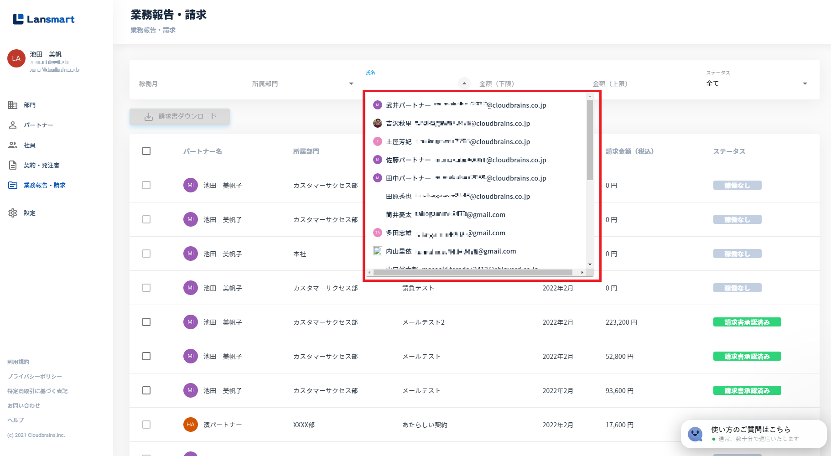Focus the 金額（上限） field

(x=644, y=84)
